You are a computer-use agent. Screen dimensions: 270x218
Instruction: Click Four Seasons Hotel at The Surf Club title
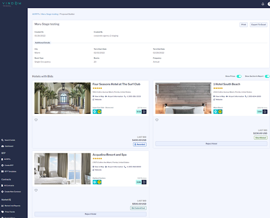tap(117, 84)
